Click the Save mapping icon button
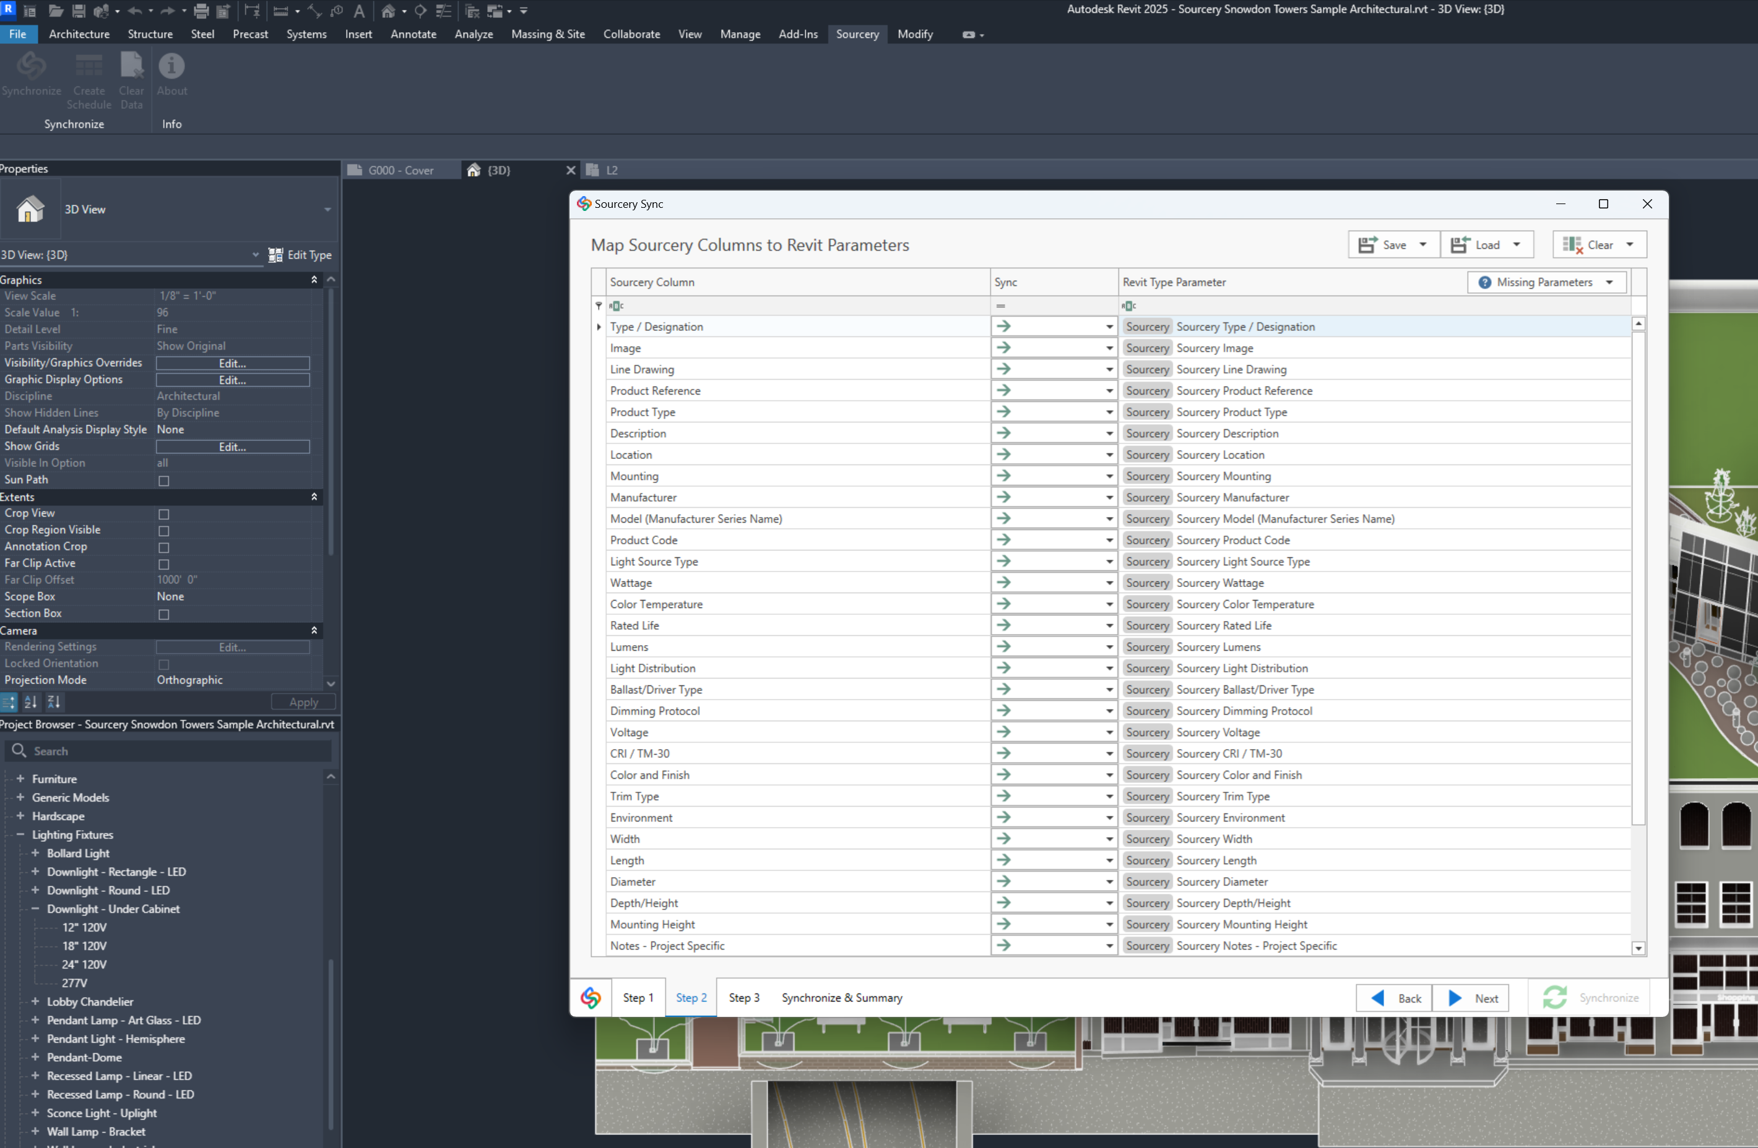1758x1148 pixels. (x=1367, y=245)
